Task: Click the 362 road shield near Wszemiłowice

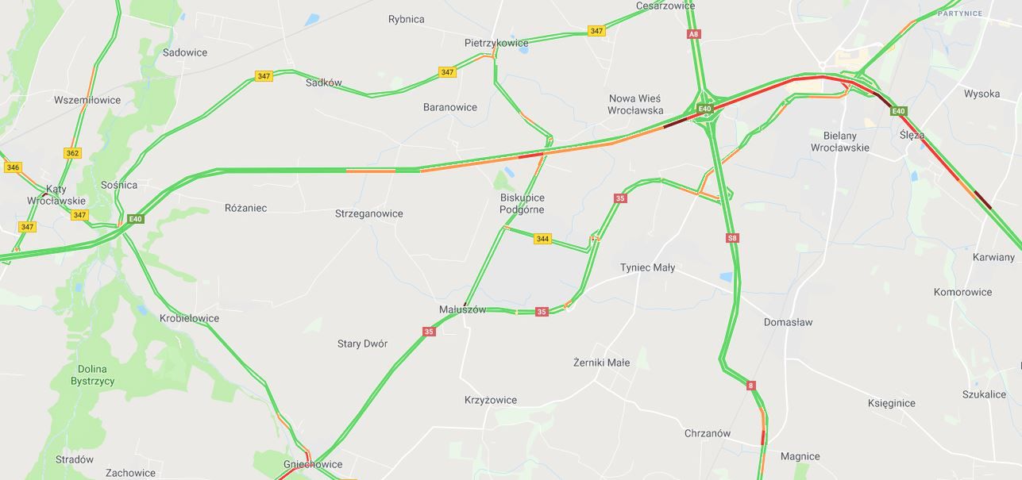Action: [x=73, y=153]
